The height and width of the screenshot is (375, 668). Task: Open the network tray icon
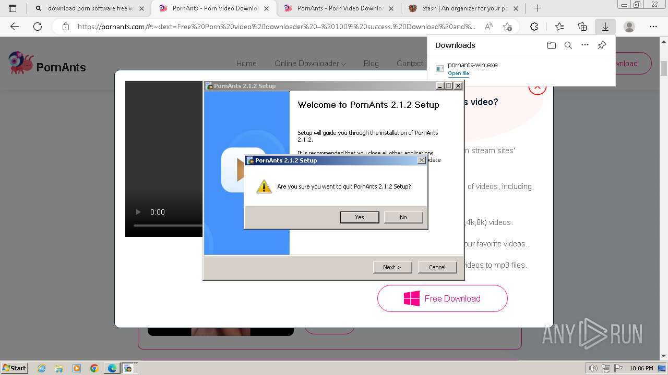[606, 368]
